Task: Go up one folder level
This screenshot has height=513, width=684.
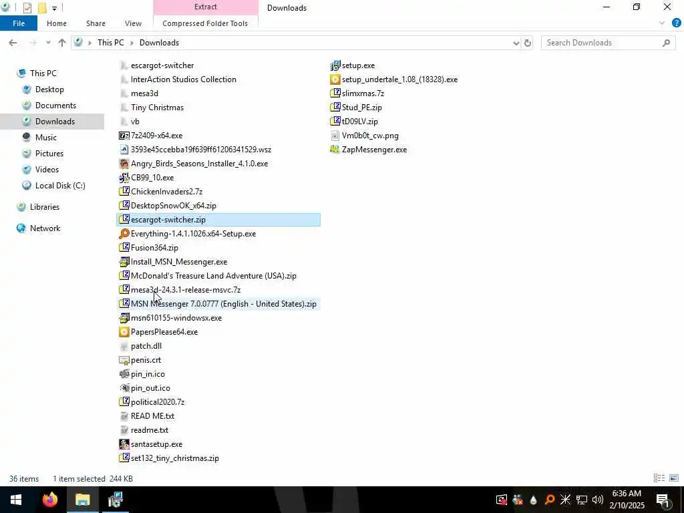Action: 62,43
